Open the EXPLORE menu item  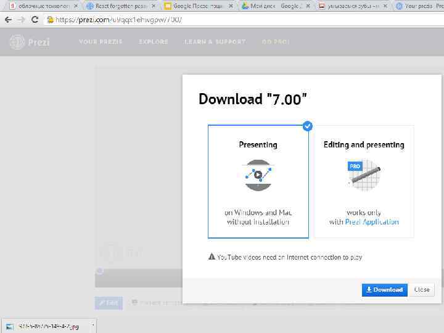click(153, 42)
